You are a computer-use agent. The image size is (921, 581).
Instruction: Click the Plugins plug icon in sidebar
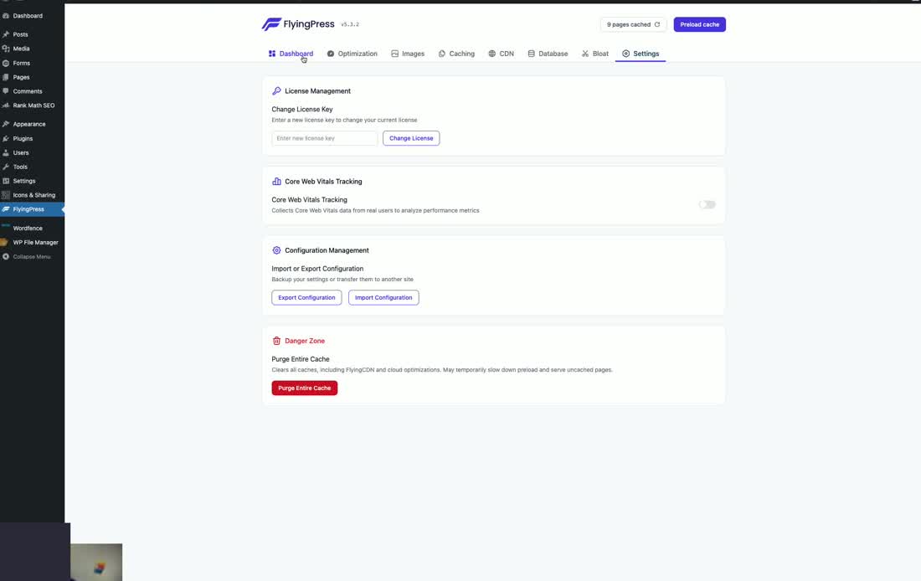(6, 139)
